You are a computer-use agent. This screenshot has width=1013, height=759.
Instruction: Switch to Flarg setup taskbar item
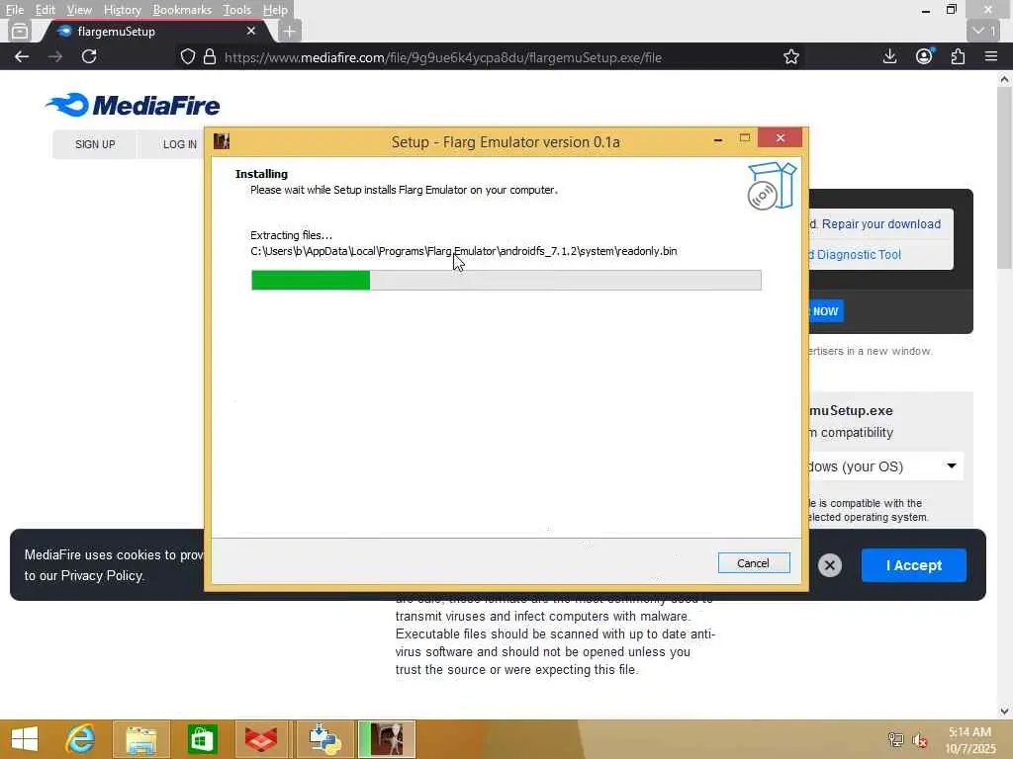pos(387,739)
